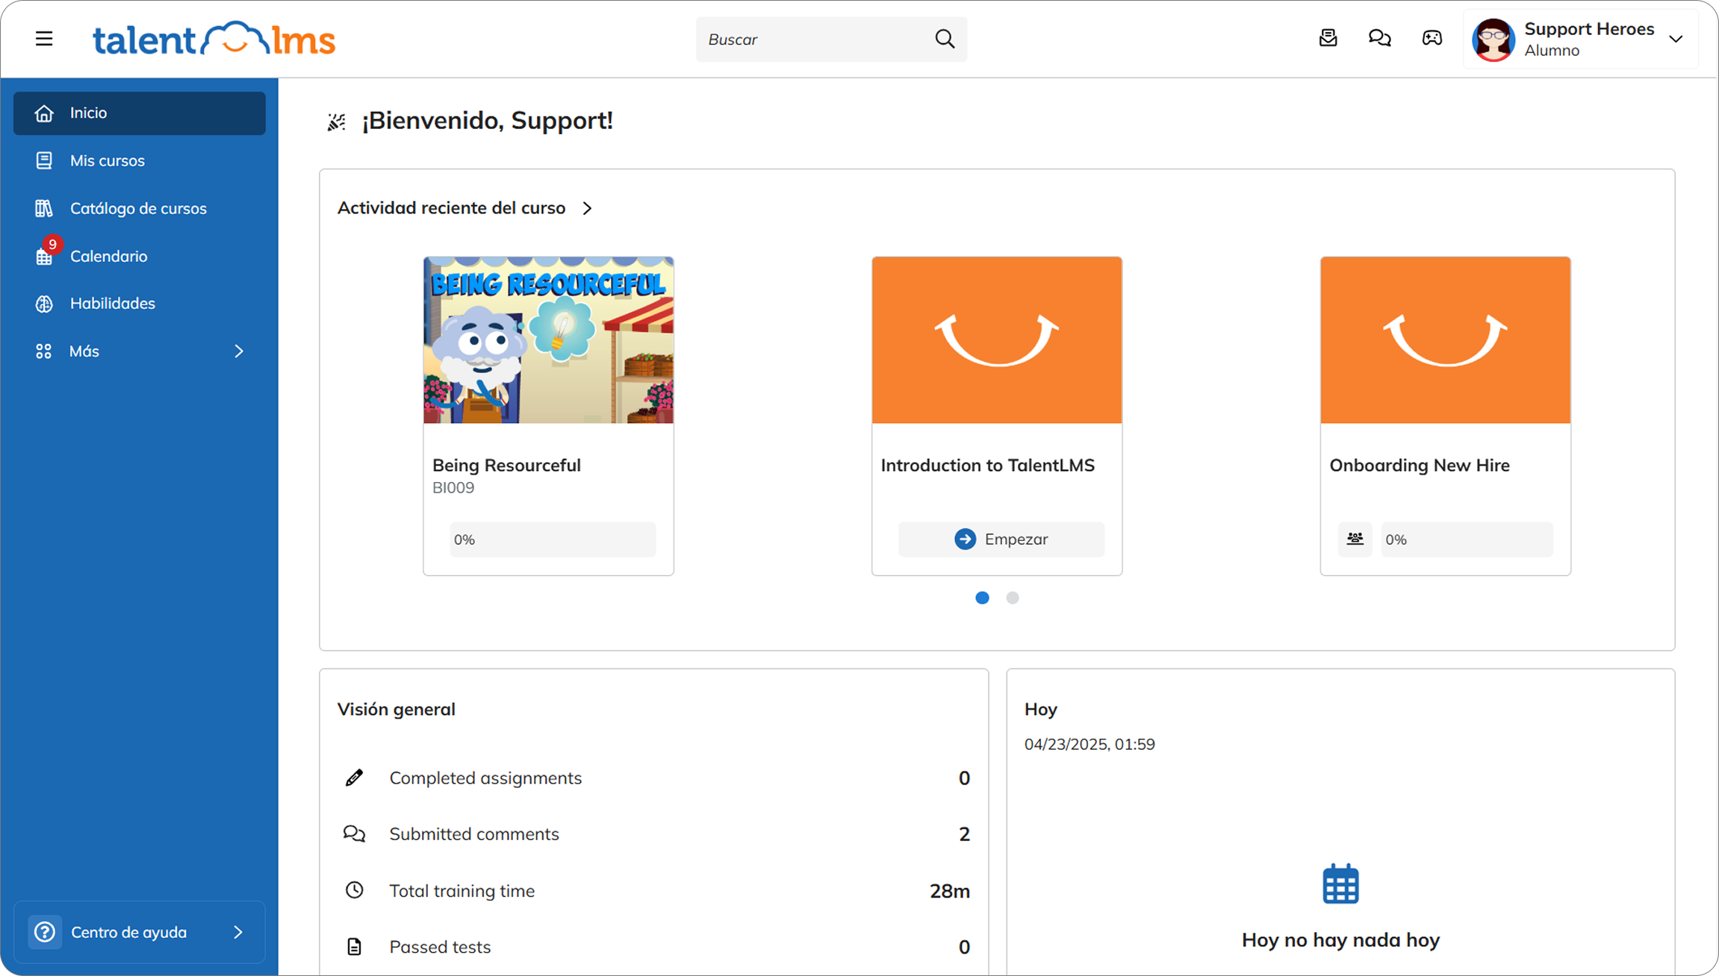
Task: Click the Being Resourceful course thumbnail
Action: pyautogui.click(x=548, y=340)
